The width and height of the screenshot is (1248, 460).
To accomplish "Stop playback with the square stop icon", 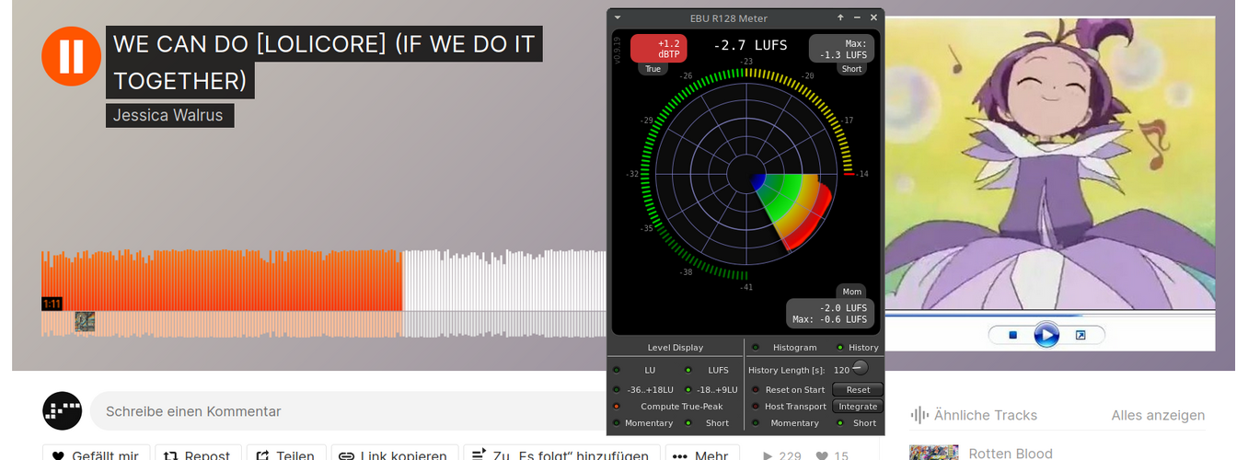I will [x=1012, y=335].
